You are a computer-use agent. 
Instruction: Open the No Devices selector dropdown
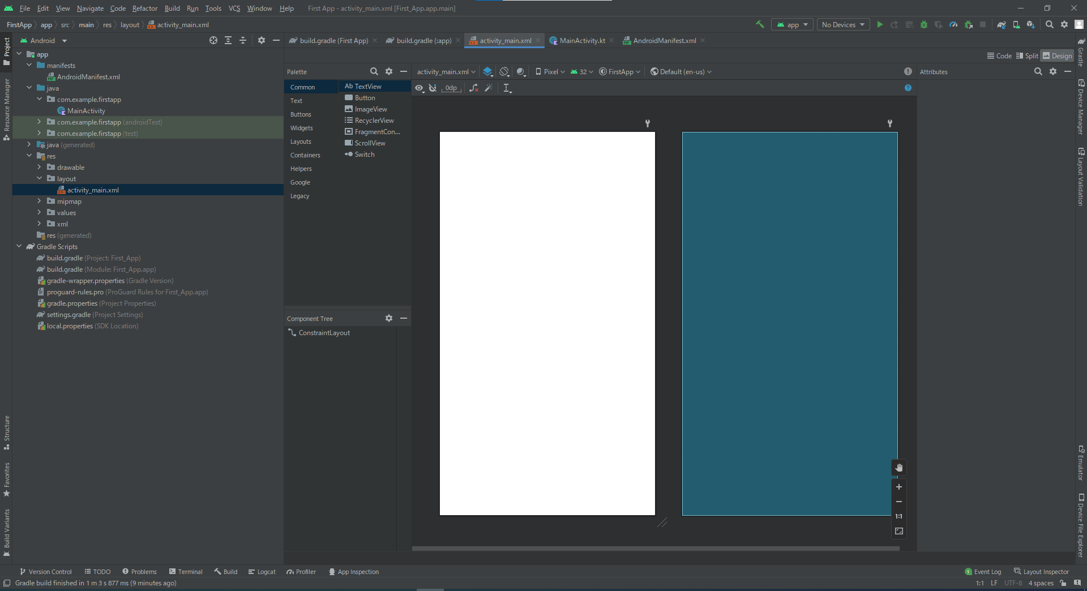(x=844, y=24)
